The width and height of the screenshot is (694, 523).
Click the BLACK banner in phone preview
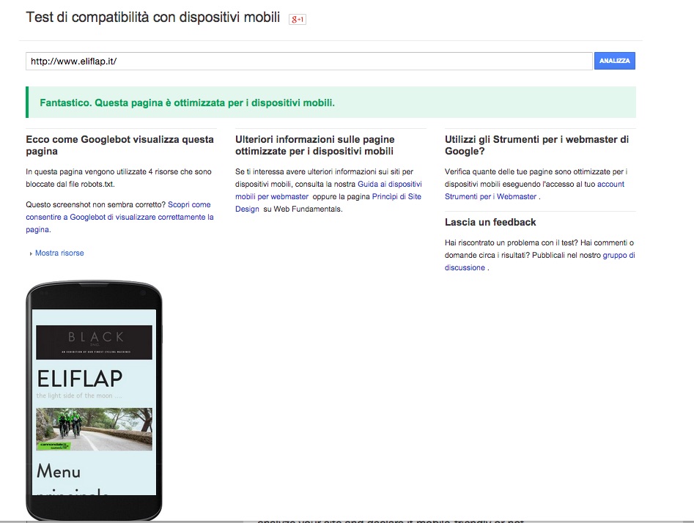click(x=95, y=342)
